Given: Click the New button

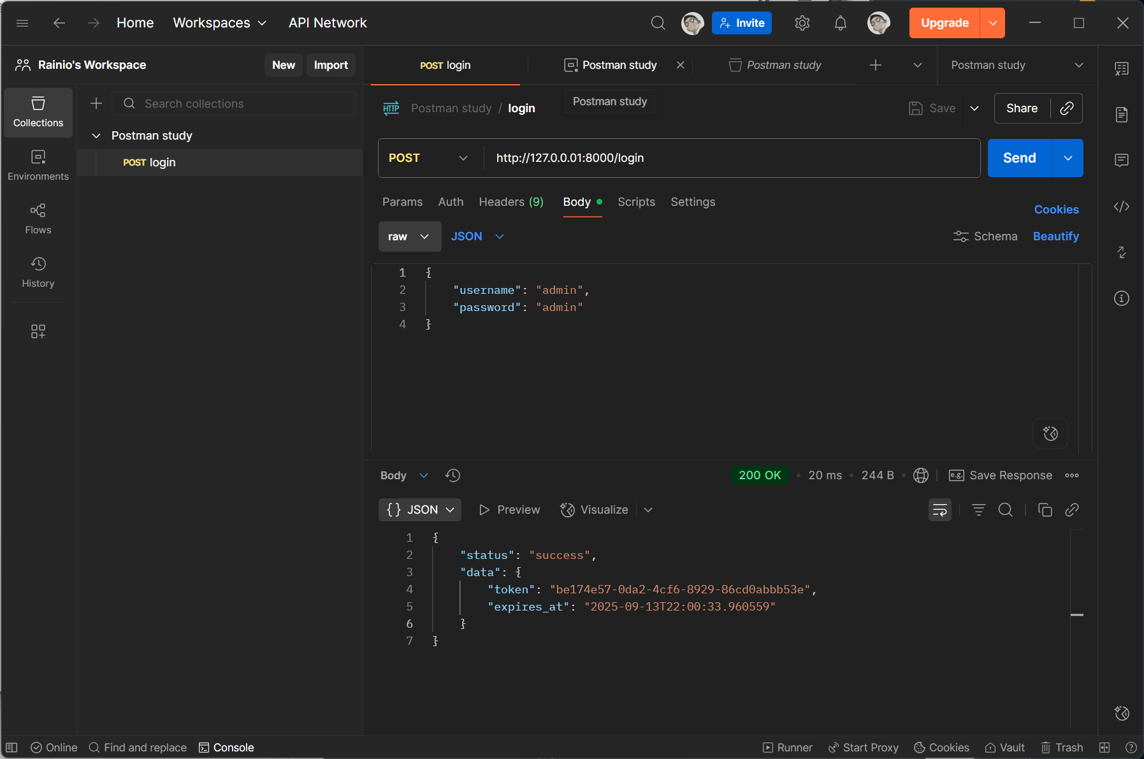Looking at the screenshot, I should click(x=284, y=65).
